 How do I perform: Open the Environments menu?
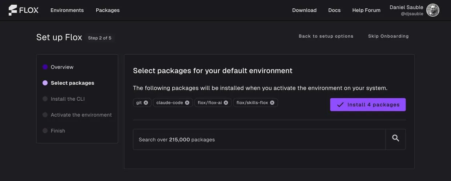(67, 10)
